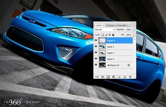Create a new layer group
Screen dimensions: 166x107
click(x=119, y=77)
